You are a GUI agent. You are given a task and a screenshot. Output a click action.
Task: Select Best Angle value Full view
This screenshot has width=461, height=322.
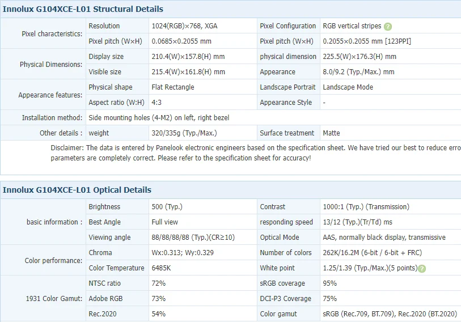[164, 222]
